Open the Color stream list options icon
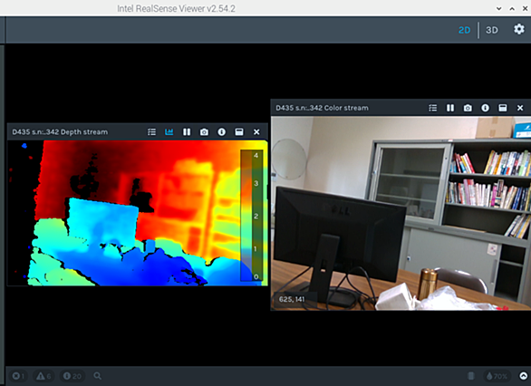531x386 pixels. tap(432, 108)
